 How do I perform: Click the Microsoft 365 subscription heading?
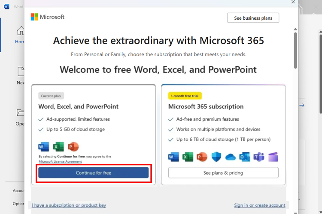206,107
